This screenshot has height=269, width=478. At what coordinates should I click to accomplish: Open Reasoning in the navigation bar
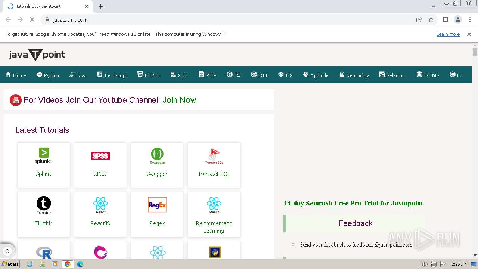point(354,75)
